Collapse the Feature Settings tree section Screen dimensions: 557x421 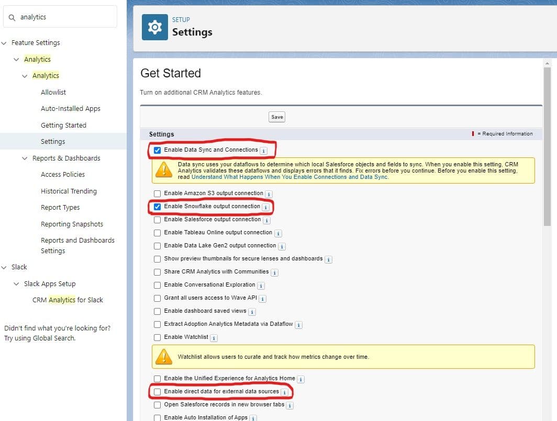pyautogui.click(x=4, y=42)
